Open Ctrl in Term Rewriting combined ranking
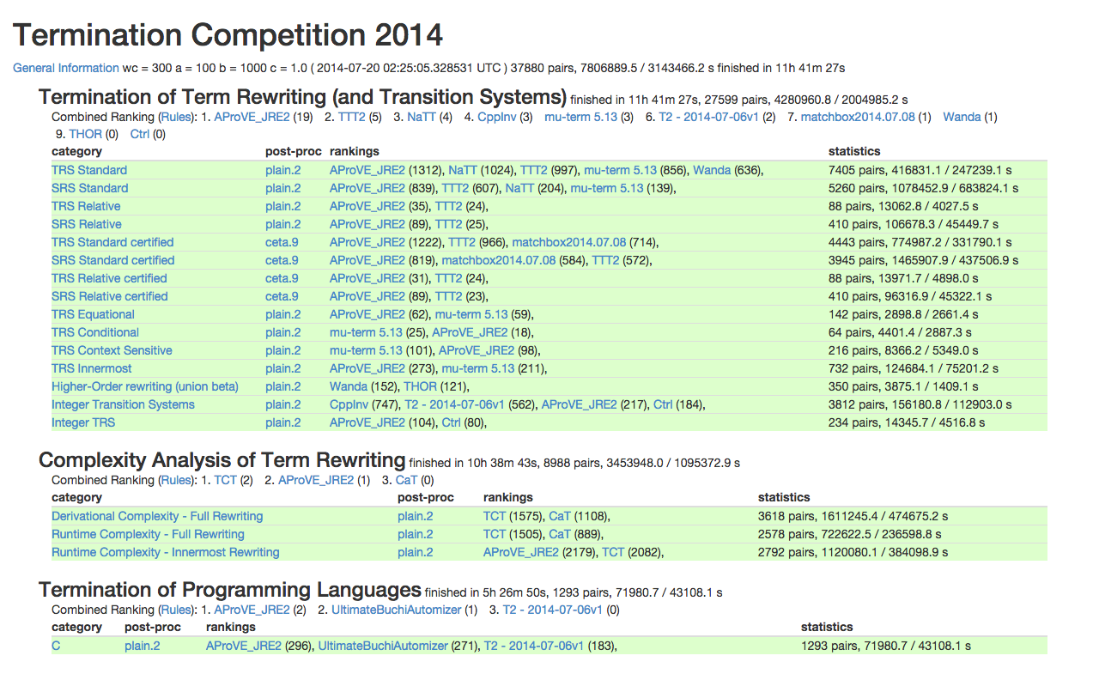This screenshot has width=1099, height=674. point(140,134)
